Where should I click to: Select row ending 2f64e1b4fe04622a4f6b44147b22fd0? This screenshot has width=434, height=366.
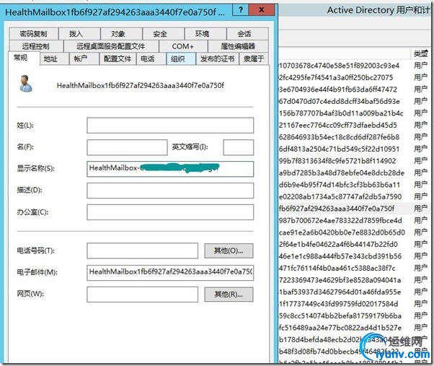coord(354,245)
